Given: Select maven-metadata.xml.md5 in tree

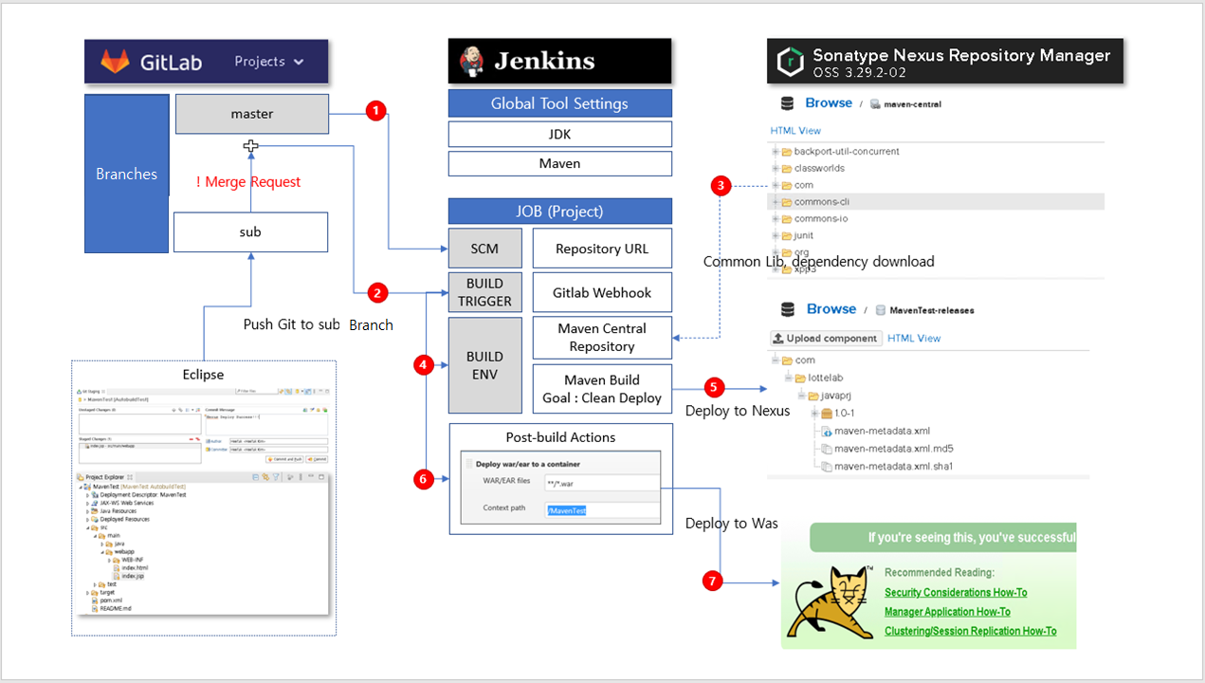Looking at the screenshot, I should pos(893,449).
